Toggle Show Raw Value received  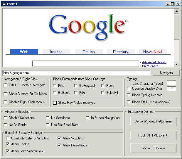pos(55,103)
